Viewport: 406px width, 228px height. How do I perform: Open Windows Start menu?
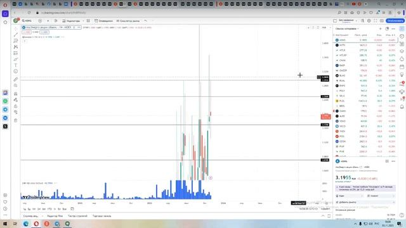coord(5,224)
